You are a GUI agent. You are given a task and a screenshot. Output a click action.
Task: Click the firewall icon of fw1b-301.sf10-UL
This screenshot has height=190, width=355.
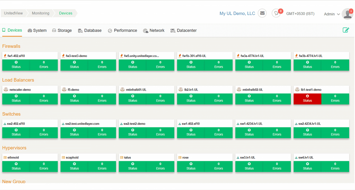click(180, 56)
